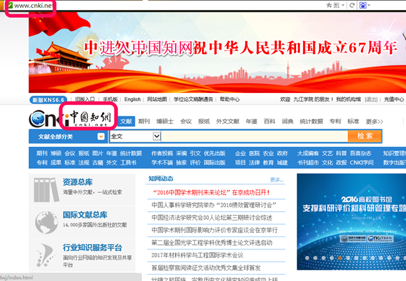Open news item 第二届全国光学工程学科优秀博士论文评选启动
Viewport: 406px width, 281px height.
pos(212,243)
